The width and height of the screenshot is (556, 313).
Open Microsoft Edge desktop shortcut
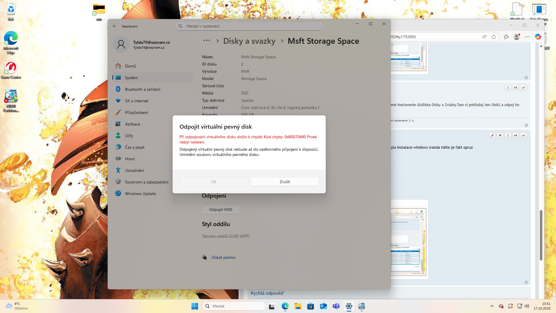coord(11,39)
